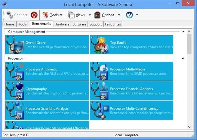The width and height of the screenshot is (197, 140).
Task: Click 'For Help, press F1' status text
Action: click(16, 135)
